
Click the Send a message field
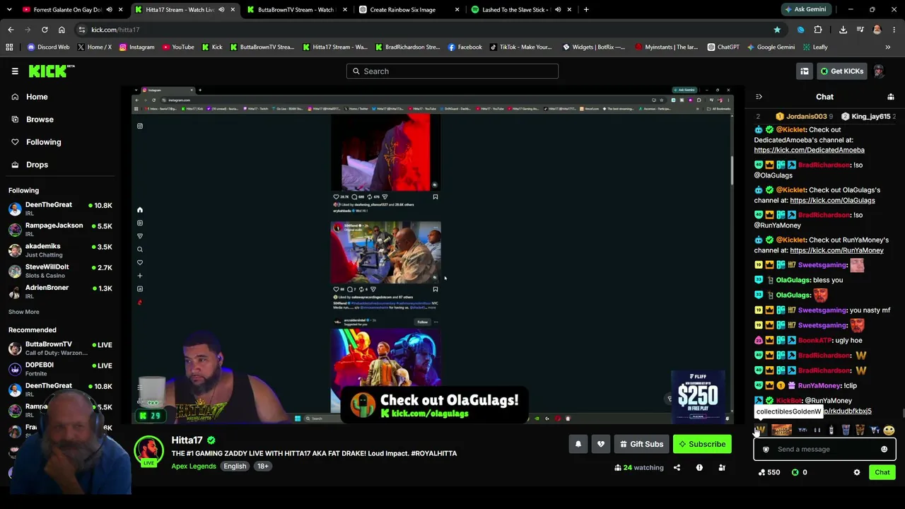(x=824, y=449)
